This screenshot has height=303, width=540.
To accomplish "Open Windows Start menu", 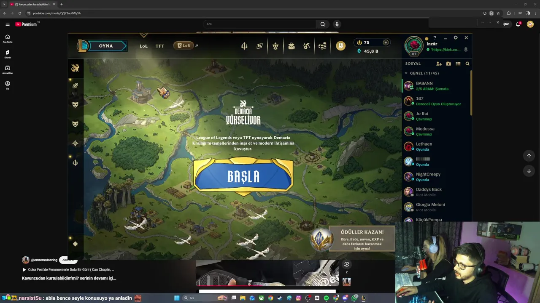I will [x=177, y=298].
